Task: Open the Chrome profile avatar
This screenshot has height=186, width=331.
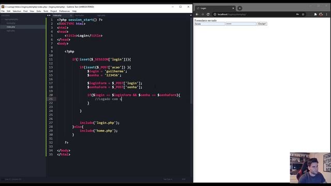Action: pos(321,14)
